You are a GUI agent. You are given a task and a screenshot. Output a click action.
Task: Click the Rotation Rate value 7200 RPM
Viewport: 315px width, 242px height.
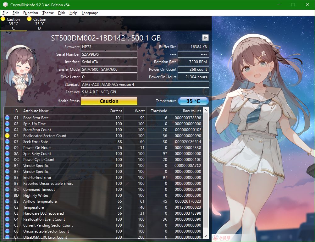click(x=193, y=62)
